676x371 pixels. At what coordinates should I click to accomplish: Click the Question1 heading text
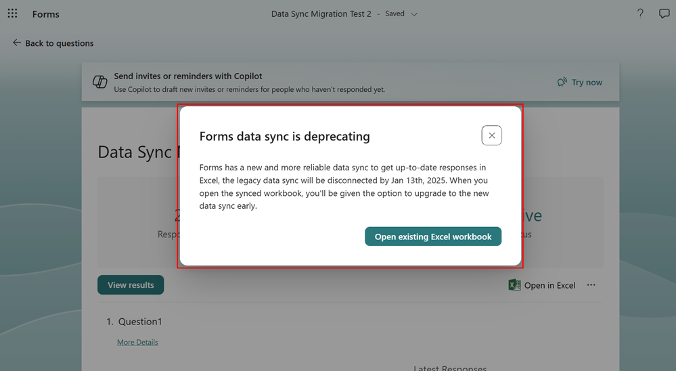pyautogui.click(x=140, y=322)
